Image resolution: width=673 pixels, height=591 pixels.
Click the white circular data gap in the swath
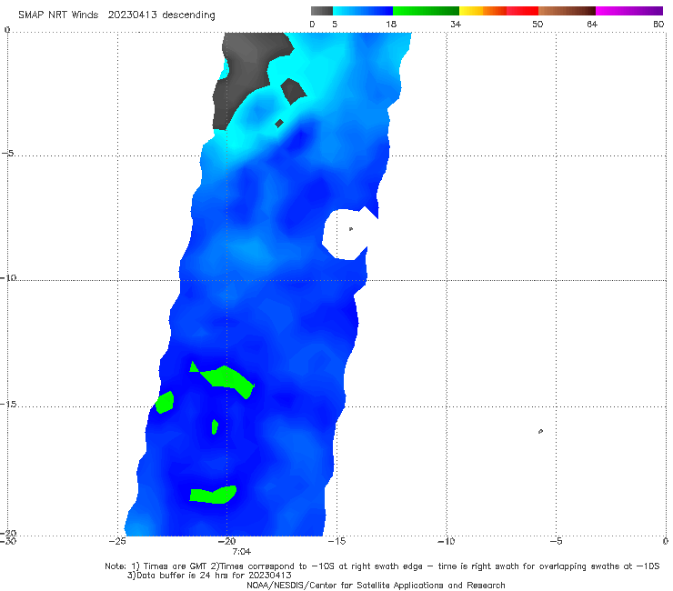point(346,234)
